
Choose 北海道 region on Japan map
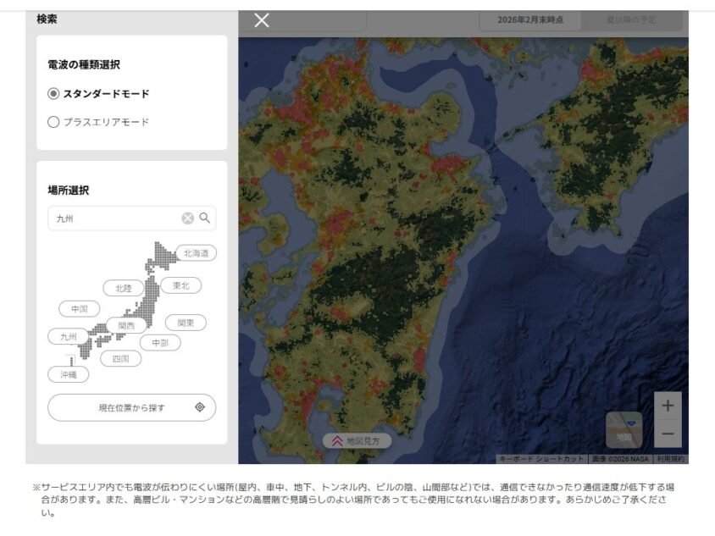point(196,252)
